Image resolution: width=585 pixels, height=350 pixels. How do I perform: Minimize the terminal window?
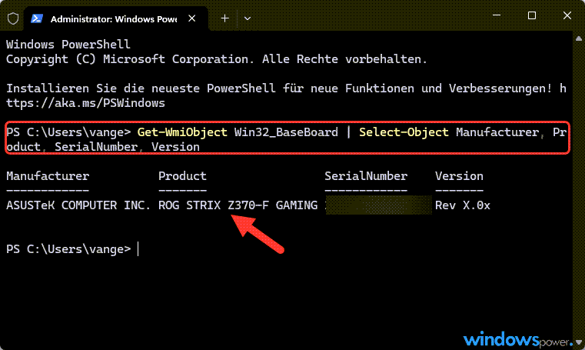pos(497,15)
